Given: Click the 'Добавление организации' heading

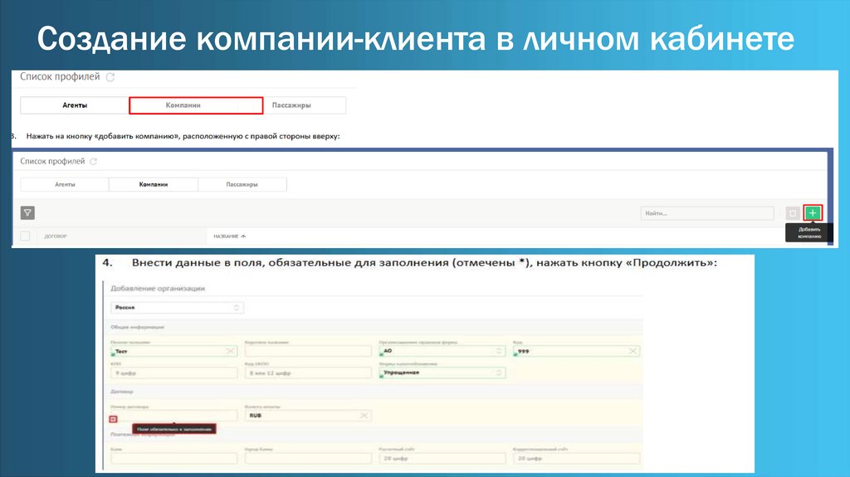Looking at the screenshot, I should [x=158, y=289].
